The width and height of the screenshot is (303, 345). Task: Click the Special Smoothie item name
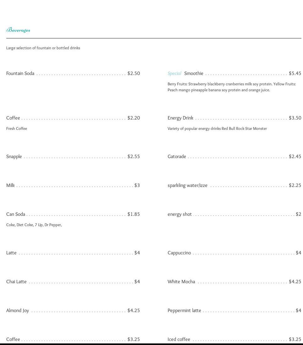[194, 73]
